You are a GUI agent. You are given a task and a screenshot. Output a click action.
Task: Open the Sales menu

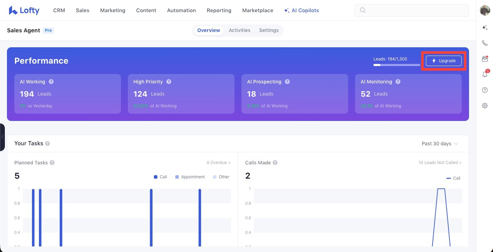click(83, 10)
